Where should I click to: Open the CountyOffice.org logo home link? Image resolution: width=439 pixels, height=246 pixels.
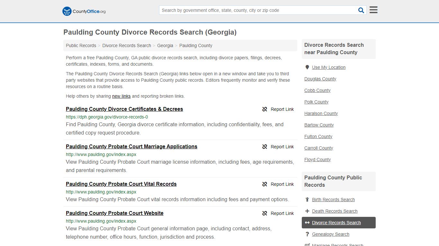coord(84,11)
